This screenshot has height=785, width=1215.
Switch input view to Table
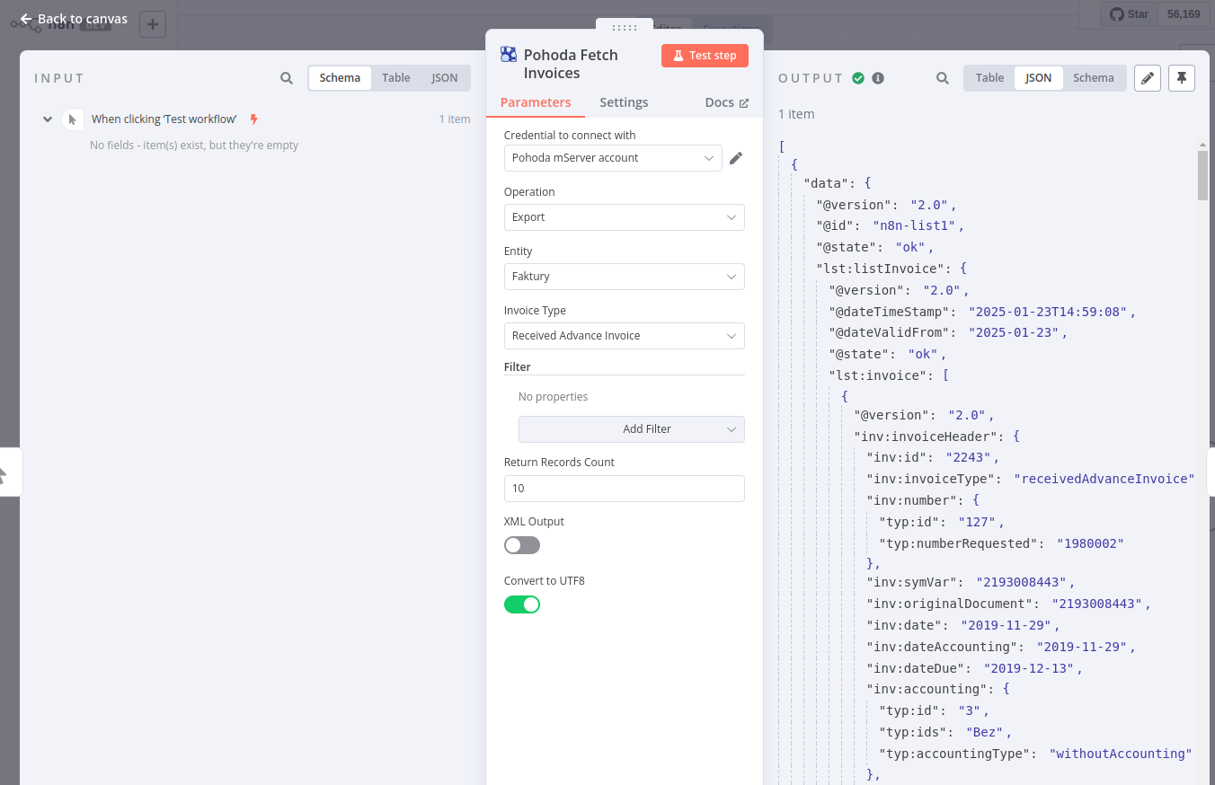[x=396, y=78]
